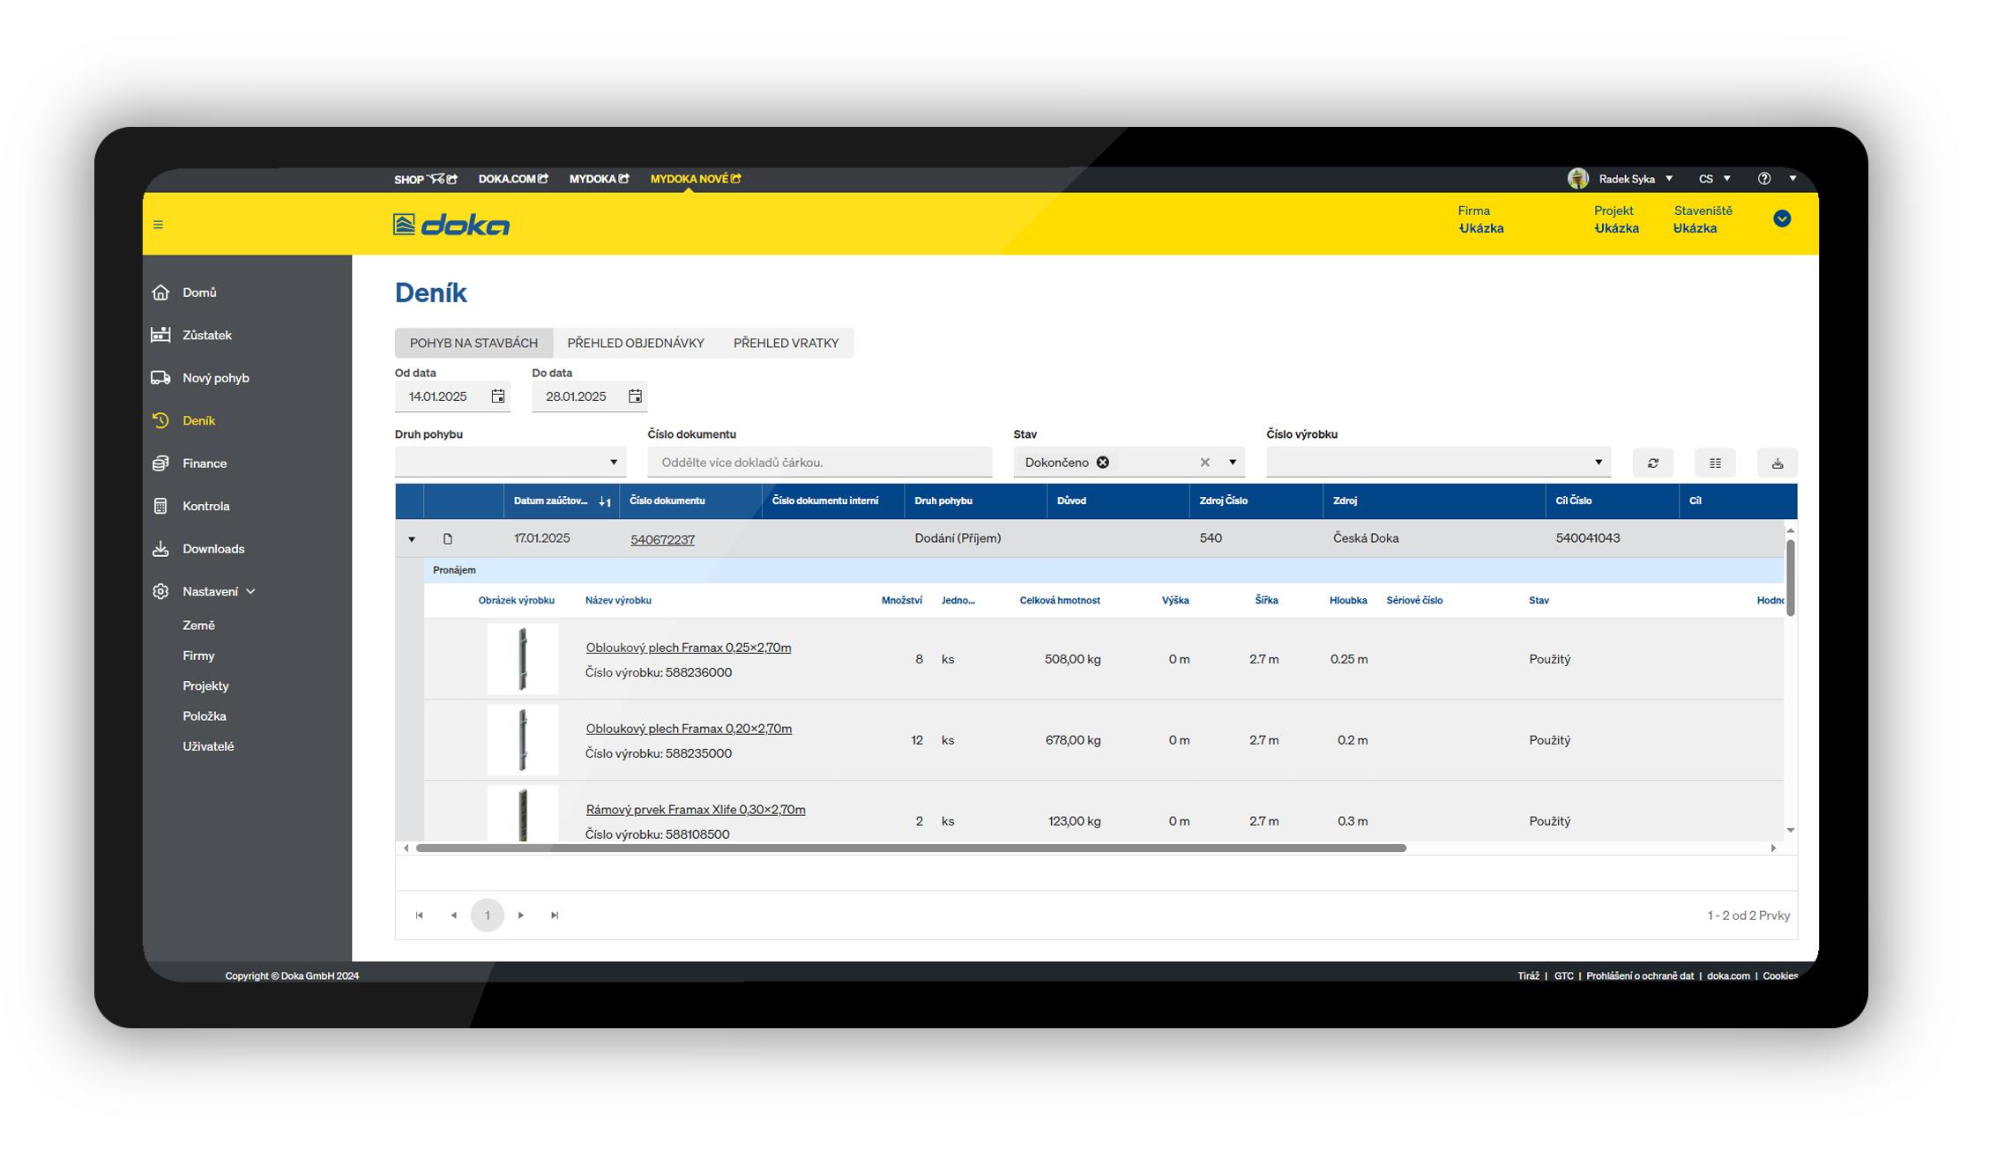The width and height of the screenshot is (2005, 1156).
Task: Open help menu dropdown arrow
Action: [x=1793, y=179]
